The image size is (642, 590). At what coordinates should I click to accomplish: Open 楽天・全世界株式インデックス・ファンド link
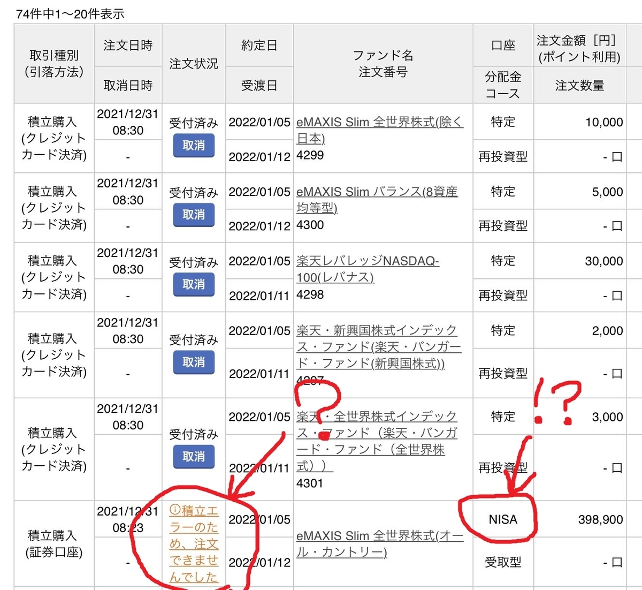pyautogui.click(x=378, y=441)
